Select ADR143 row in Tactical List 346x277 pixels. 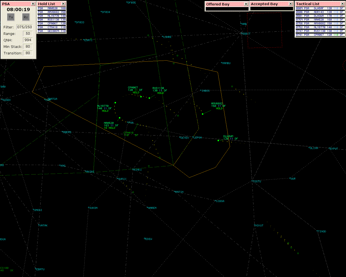[x=320, y=12]
